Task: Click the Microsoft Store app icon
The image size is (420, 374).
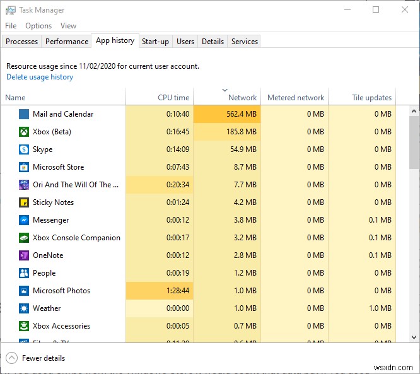Action: pyautogui.click(x=24, y=167)
